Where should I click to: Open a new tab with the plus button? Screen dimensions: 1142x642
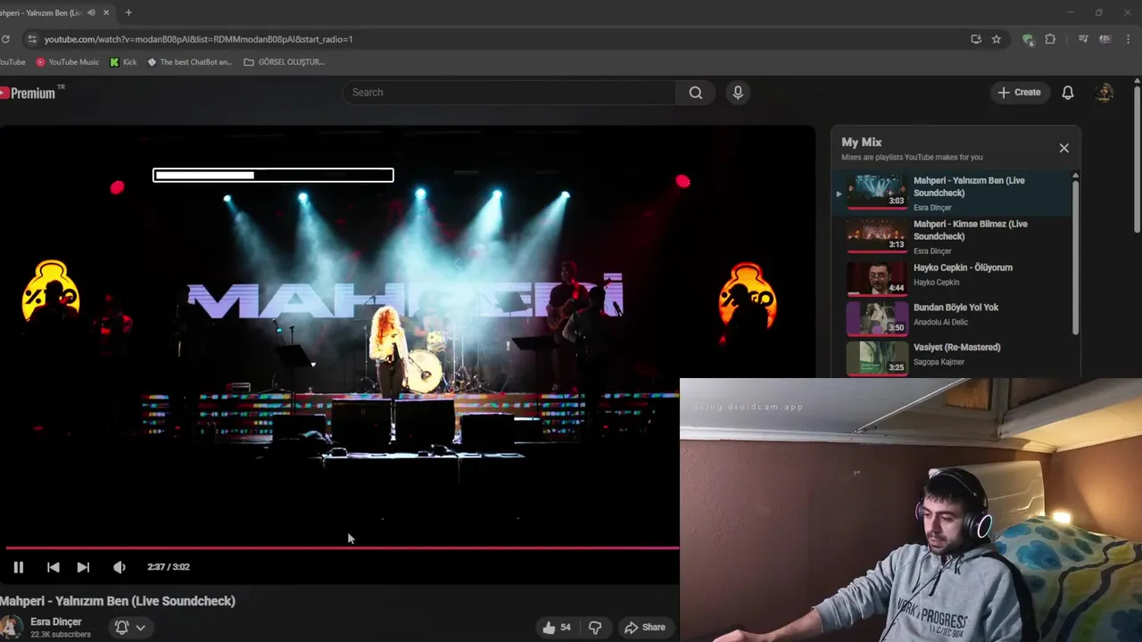click(128, 12)
